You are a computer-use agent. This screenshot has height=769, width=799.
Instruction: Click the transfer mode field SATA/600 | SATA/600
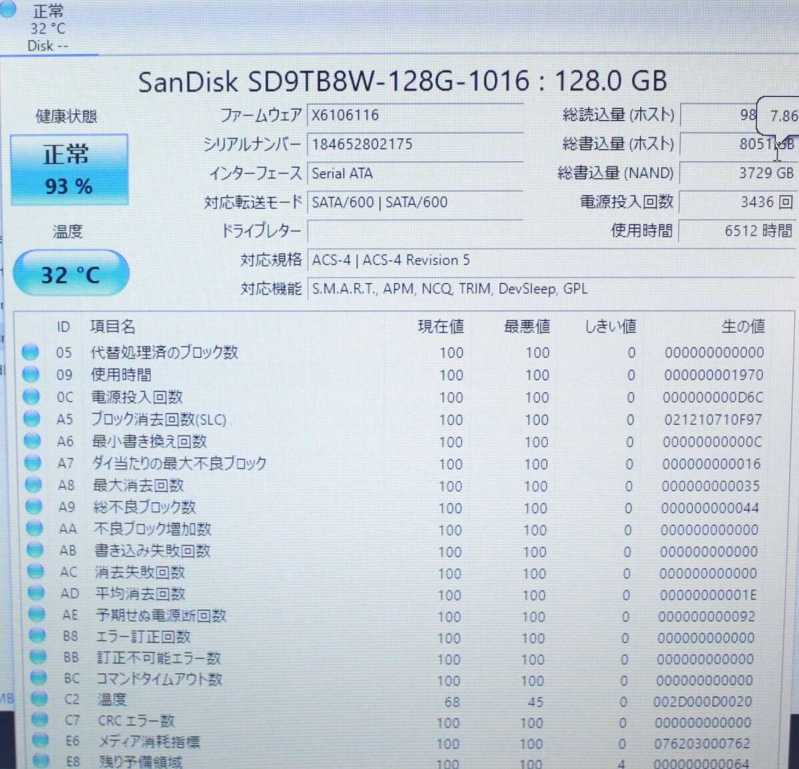pyautogui.click(x=414, y=202)
